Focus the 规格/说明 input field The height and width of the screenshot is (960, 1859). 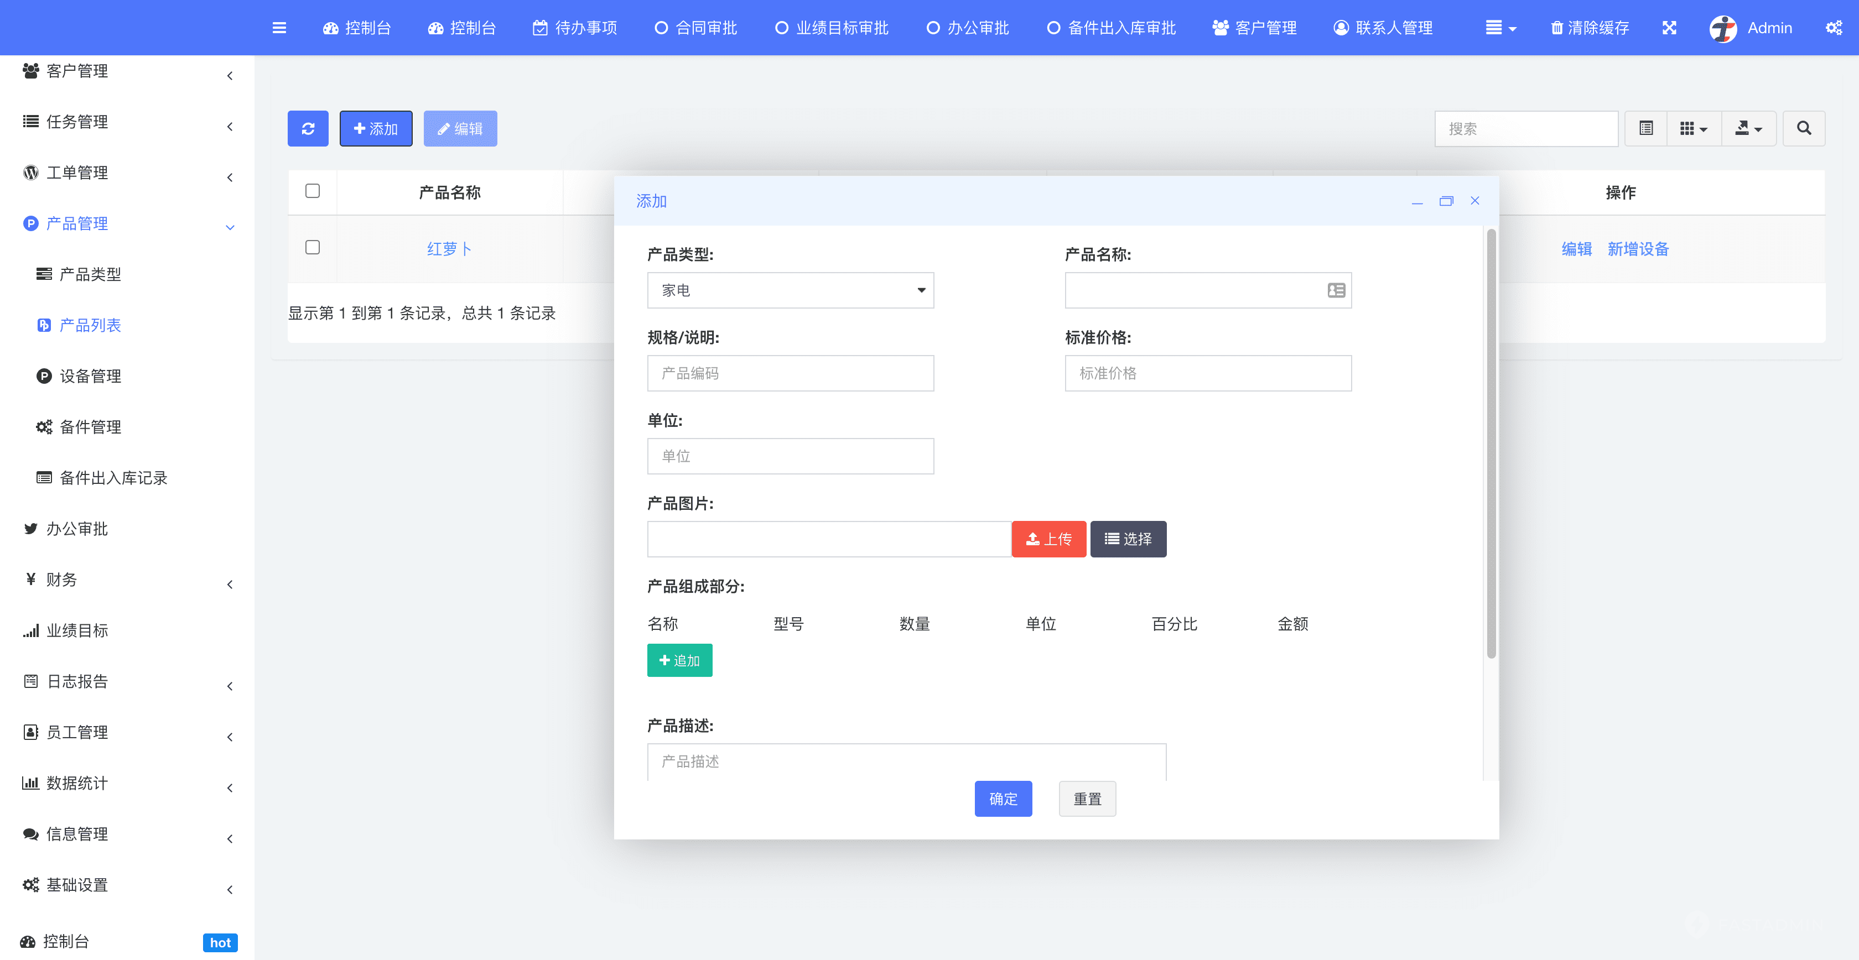click(790, 373)
